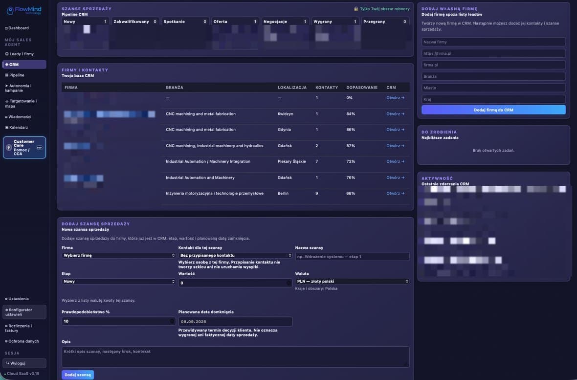
Task: Open the Industrial Automation and Machinery Gdańsk company
Action: pos(395,178)
